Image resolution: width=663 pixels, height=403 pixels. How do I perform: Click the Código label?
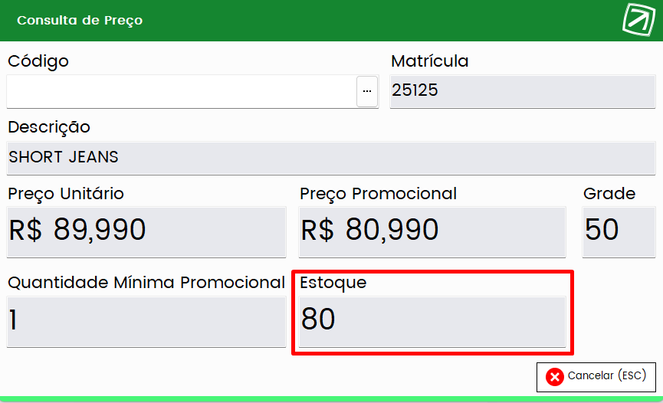[x=38, y=62]
